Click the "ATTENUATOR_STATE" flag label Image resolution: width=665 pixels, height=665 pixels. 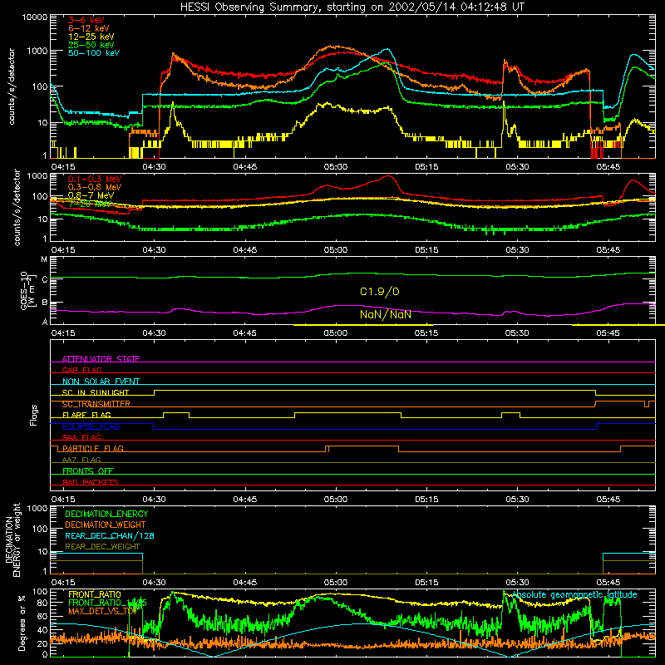click(101, 359)
